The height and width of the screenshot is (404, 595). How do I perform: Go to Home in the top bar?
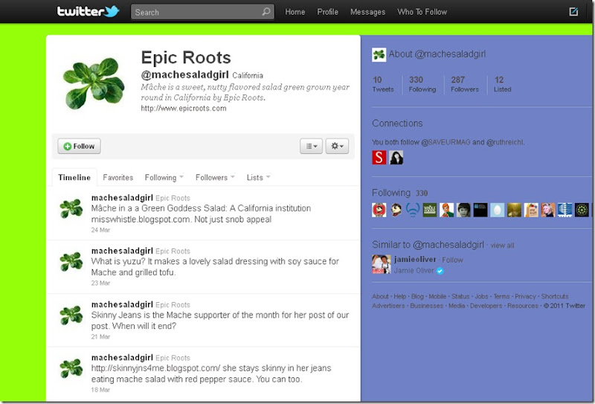(295, 12)
